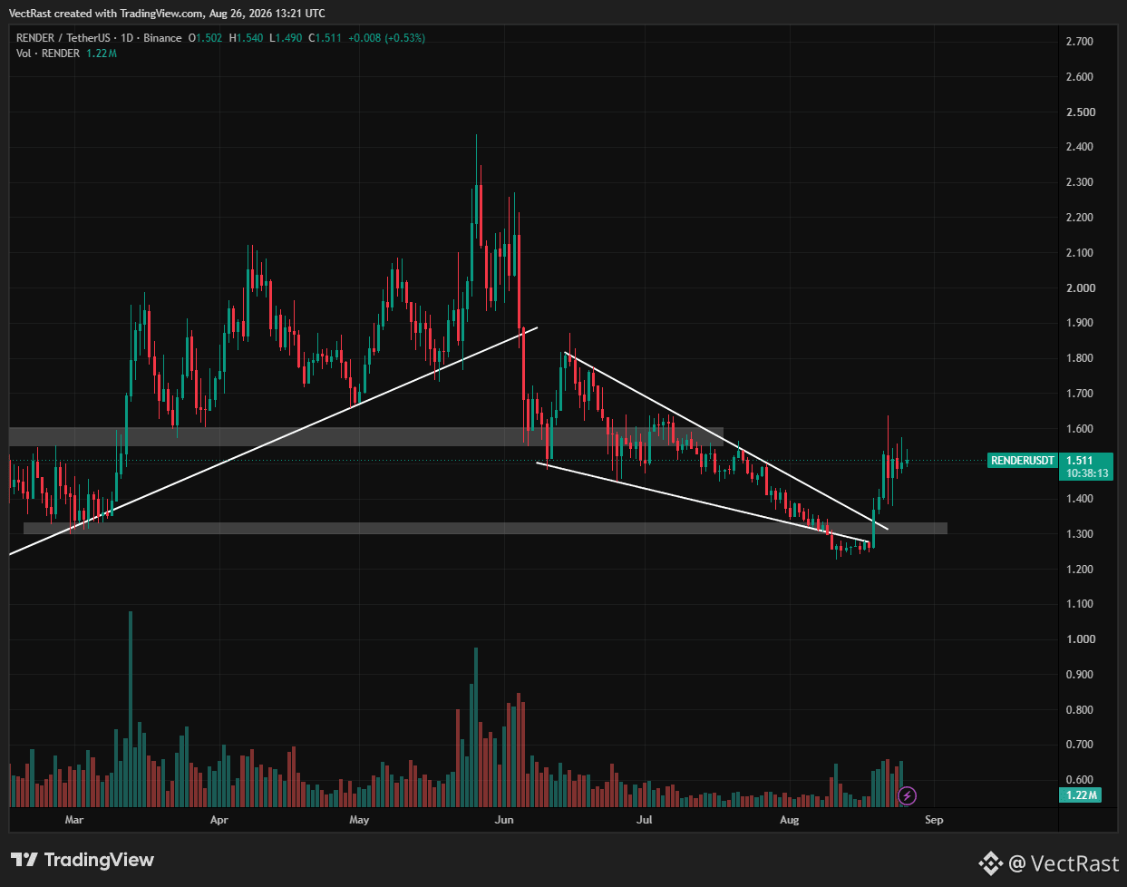Click the 0.600 price axis label

tap(1080, 780)
